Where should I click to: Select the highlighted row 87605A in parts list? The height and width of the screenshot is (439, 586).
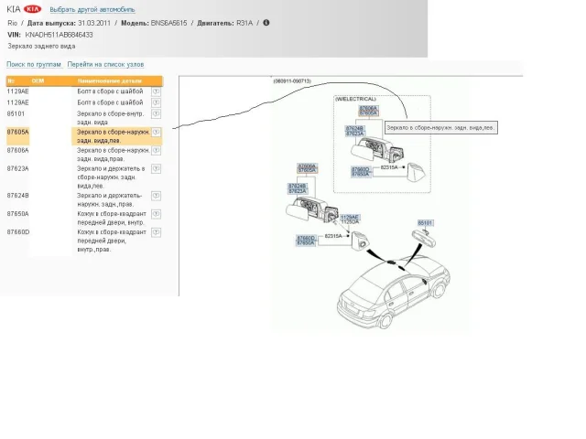(110, 136)
